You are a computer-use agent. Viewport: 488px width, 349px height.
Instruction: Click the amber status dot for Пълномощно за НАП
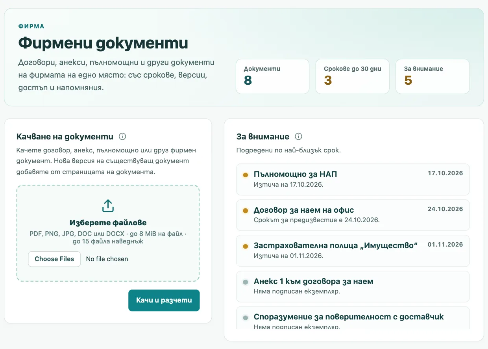pyautogui.click(x=246, y=175)
